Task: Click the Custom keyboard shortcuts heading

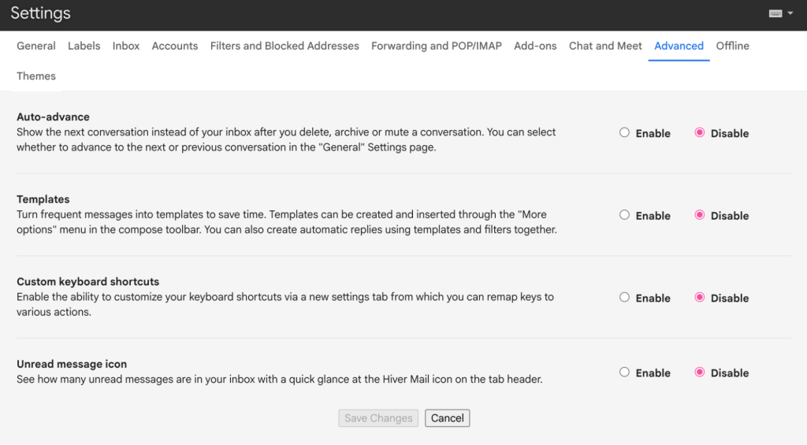Action: click(x=88, y=281)
